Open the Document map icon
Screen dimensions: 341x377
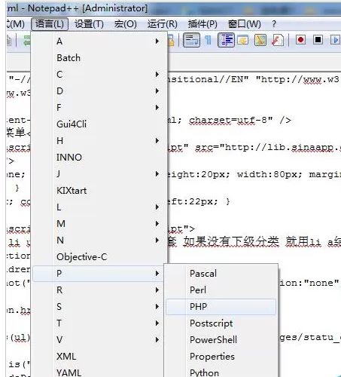[x=260, y=40]
